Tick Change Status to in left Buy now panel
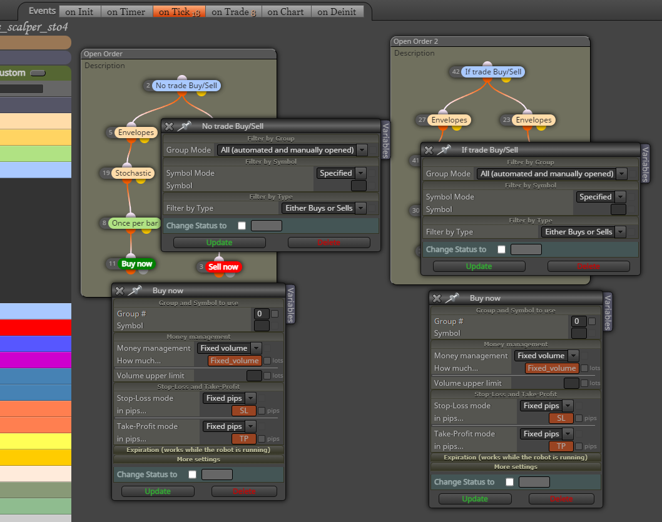Screen dimensions: 662x522 (x=192, y=474)
